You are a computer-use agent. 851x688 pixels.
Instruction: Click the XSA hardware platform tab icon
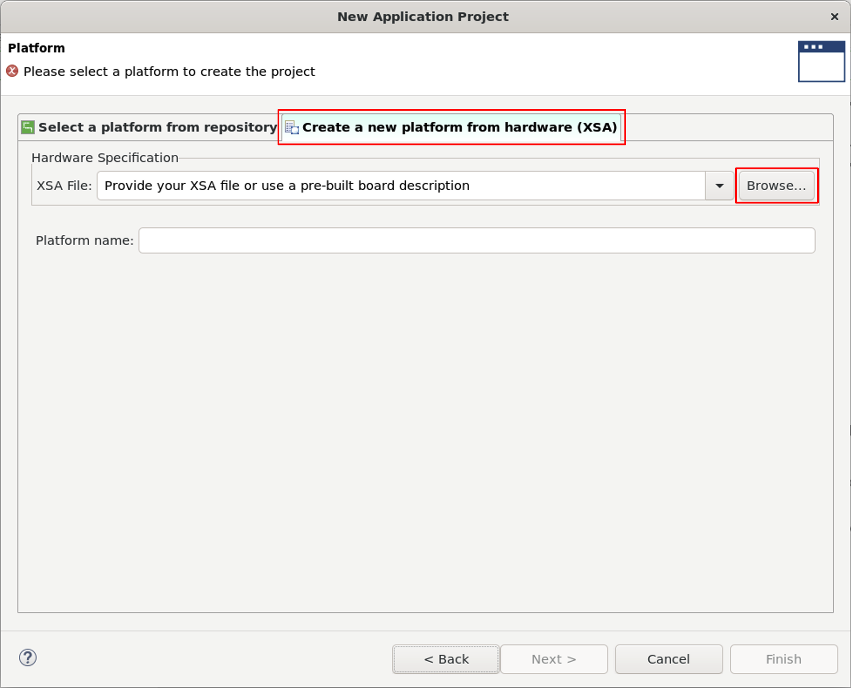click(292, 128)
